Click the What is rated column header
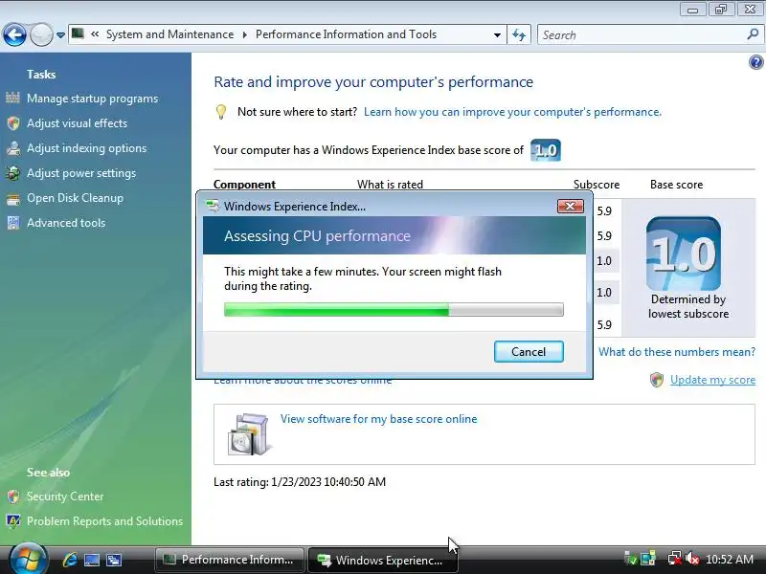 pyautogui.click(x=390, y=185)
